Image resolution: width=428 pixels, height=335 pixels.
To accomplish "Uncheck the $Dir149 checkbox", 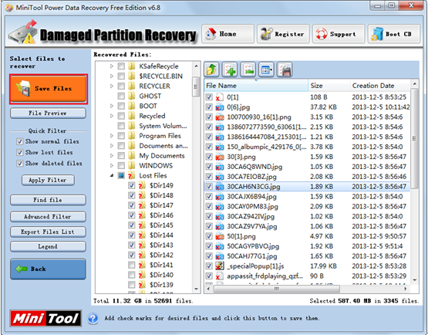I will (x=132, y=185).
